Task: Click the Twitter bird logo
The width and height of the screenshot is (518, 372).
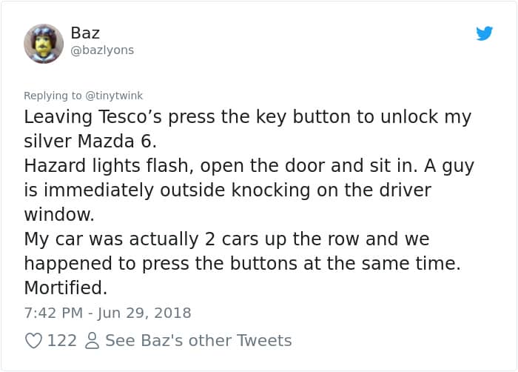Action: click(x=484, y=33)
